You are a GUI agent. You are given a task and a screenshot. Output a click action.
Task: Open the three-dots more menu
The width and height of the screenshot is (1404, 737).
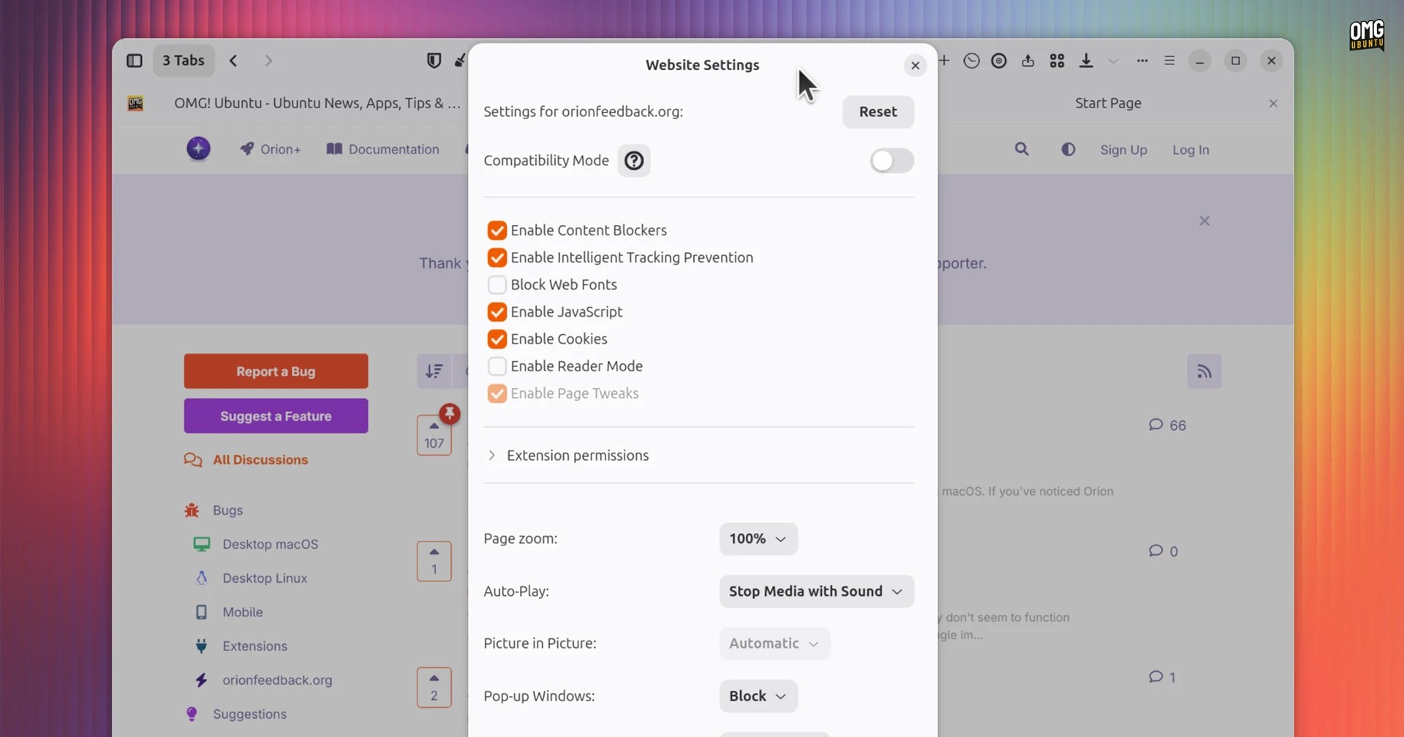(x=1142, y=61)
